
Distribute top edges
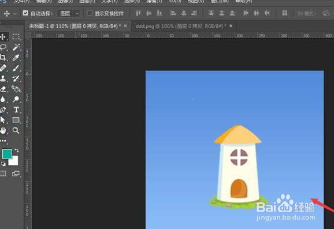(211, 13)
